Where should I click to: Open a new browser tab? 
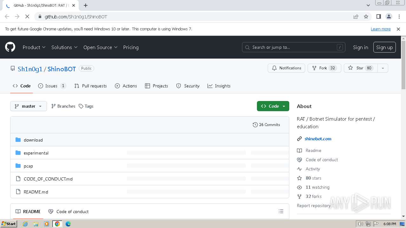(x=86, y=5)
